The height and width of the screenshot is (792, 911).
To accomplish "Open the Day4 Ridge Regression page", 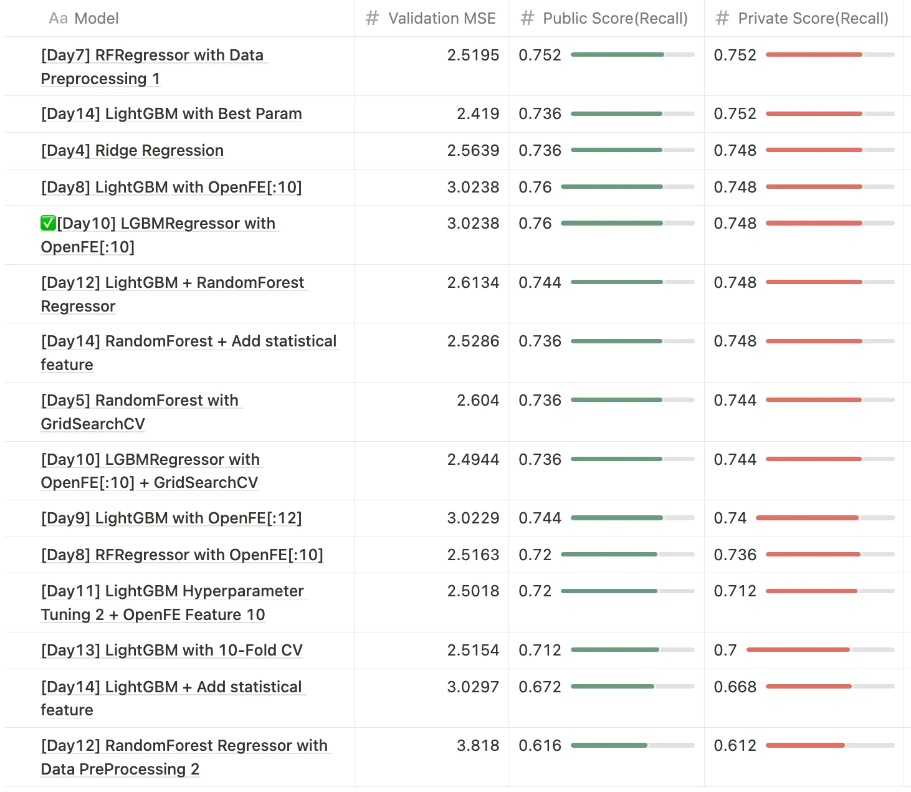I will click(132, 151).
